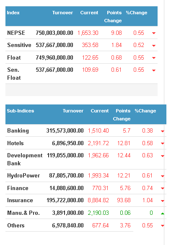
Task: Click the Insurance current value 8,884.82
Action: [x=98, y=200]
